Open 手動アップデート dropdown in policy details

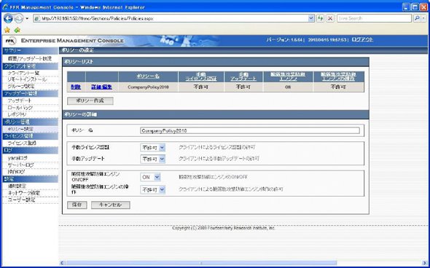(x=153, y=159)
